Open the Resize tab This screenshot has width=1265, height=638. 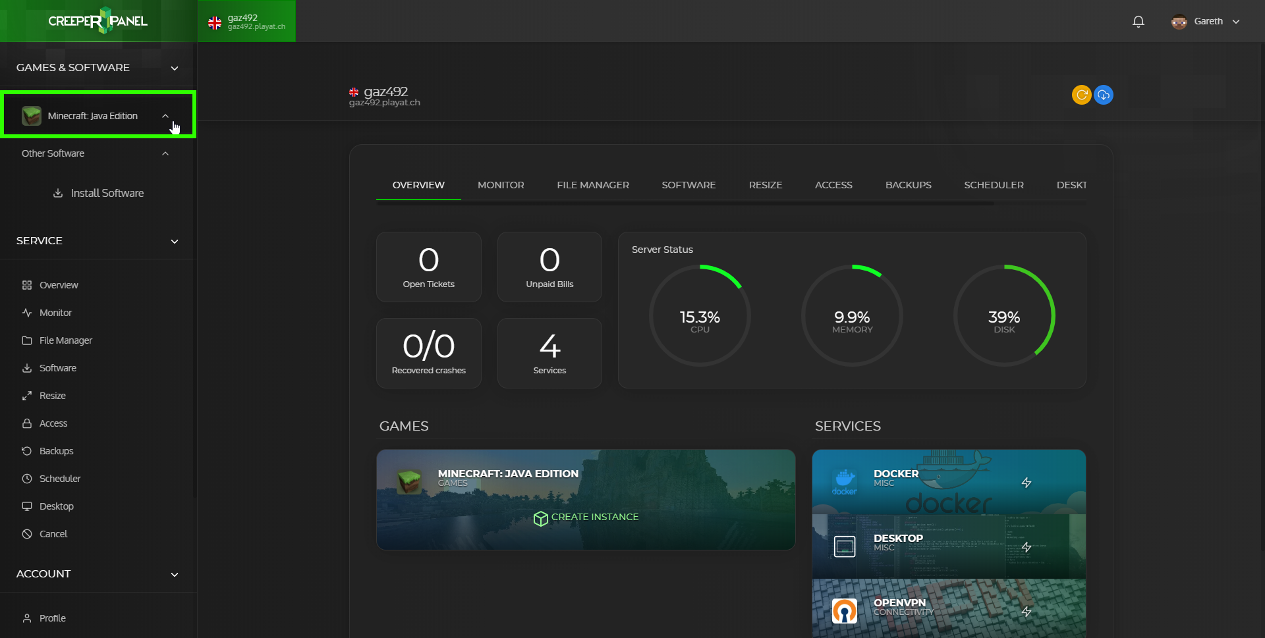766,185
